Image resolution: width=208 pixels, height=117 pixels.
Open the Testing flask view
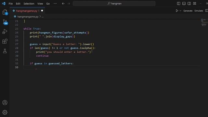pyautogui.click(x=5, y=51)
